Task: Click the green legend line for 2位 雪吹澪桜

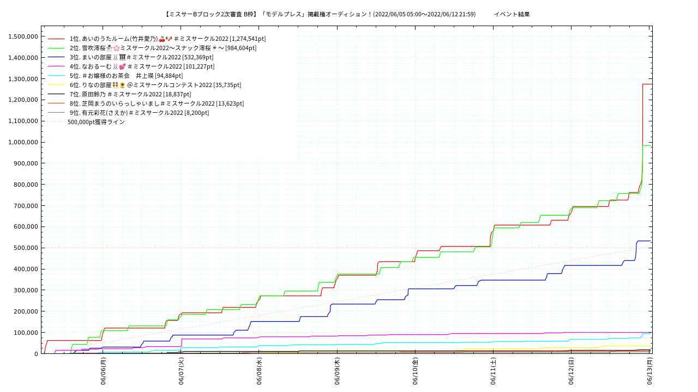Action: pyautogui.click(x=56, y=48)
